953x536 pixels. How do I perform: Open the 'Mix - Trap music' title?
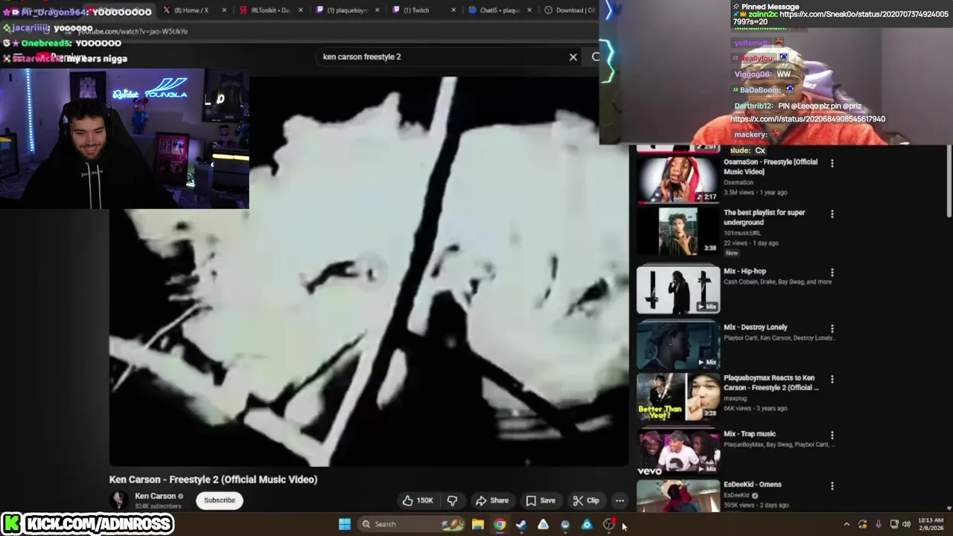pyautogui.click(x=750, y=434)
